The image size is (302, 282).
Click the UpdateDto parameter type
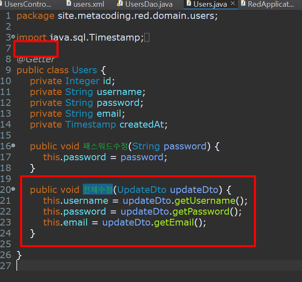coord(141,190)
